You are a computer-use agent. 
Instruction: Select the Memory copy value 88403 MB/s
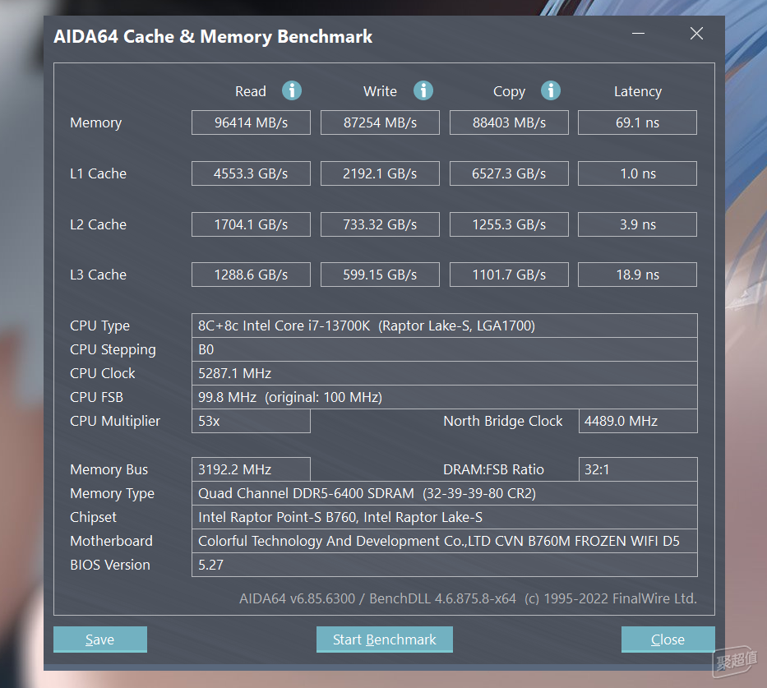pos(509,122)
